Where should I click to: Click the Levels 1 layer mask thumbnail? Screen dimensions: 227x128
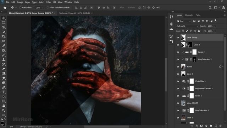click(x=192, y=96)
